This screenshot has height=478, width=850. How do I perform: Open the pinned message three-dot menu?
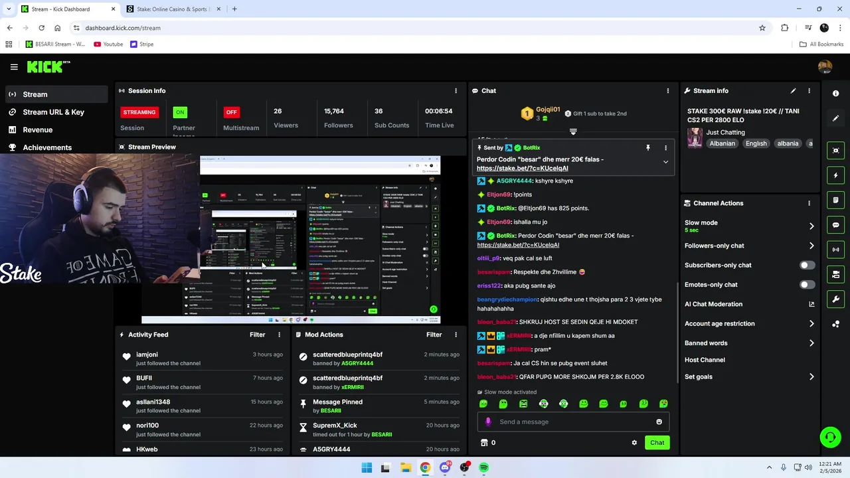(x=665, y=147)
